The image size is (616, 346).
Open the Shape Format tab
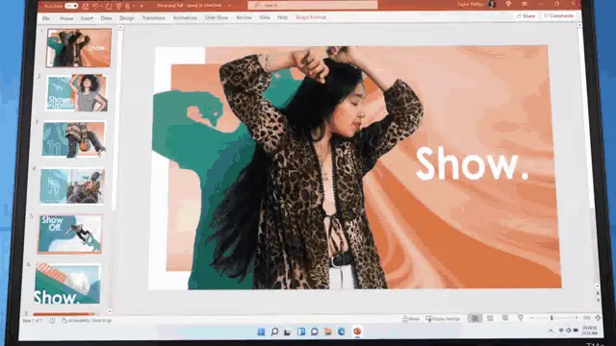click(x=311, y=17)
